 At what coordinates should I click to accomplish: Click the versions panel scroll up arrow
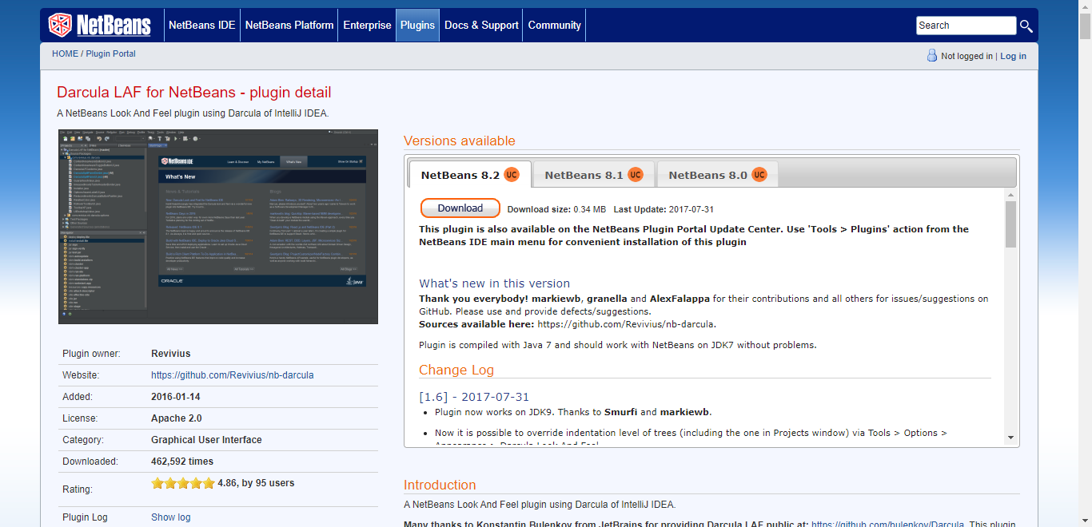(x=1010, y=195)
